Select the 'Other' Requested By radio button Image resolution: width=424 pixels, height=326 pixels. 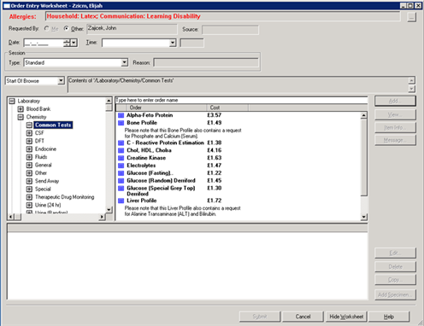[x=66, y=28]
